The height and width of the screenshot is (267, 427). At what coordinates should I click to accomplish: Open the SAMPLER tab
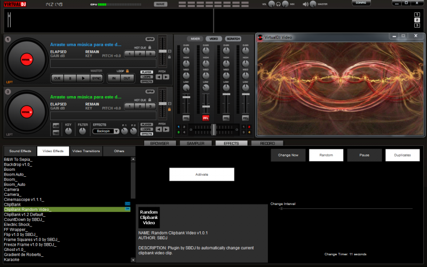click(195, 143)
